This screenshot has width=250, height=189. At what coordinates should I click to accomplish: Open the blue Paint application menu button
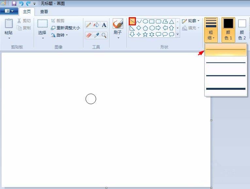point(9,11)
